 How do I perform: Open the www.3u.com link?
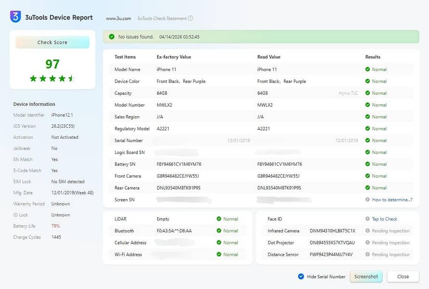point(118,18)
